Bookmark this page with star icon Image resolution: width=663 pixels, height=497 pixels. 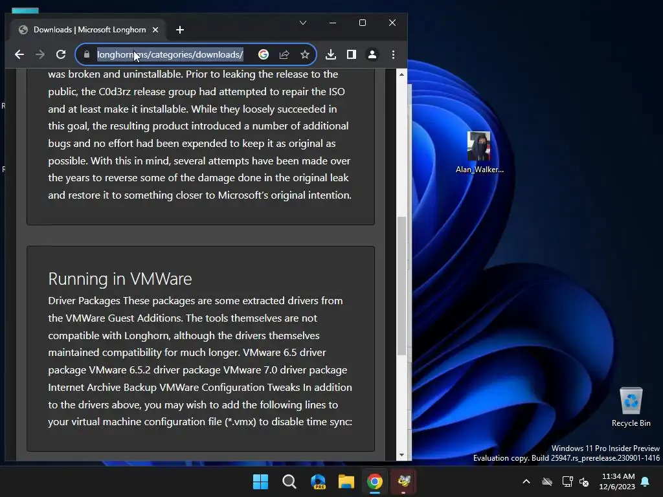(305, 54)
